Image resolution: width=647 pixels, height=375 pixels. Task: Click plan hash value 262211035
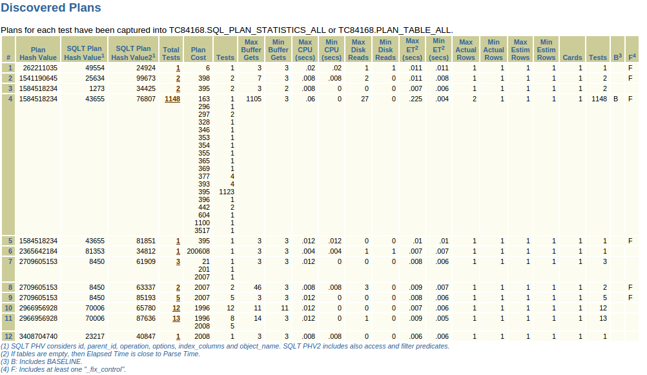[x=40, y=68]
